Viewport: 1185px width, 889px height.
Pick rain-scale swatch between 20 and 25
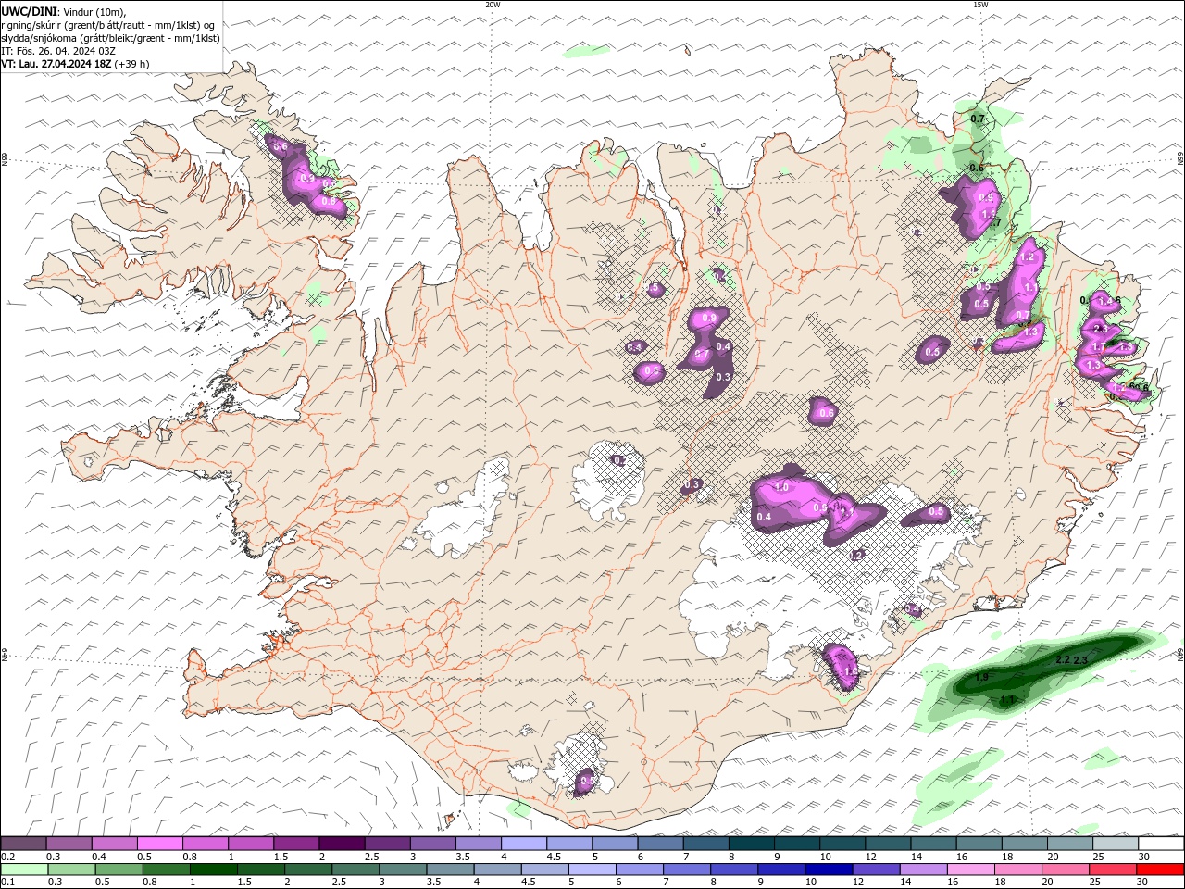click(x=1066, y=870)
